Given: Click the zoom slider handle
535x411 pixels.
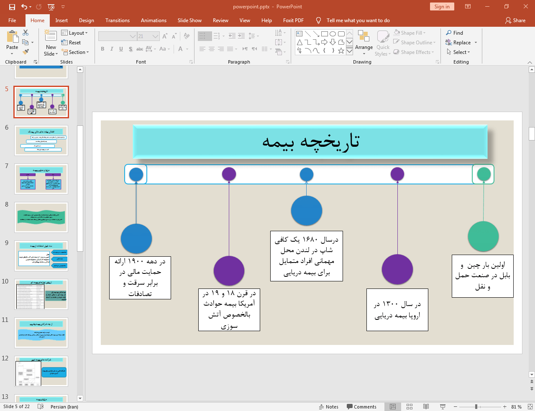Looking at the screenshot, I should pos(476,407).
